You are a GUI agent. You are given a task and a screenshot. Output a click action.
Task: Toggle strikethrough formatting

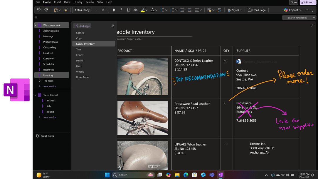[135, 10]
